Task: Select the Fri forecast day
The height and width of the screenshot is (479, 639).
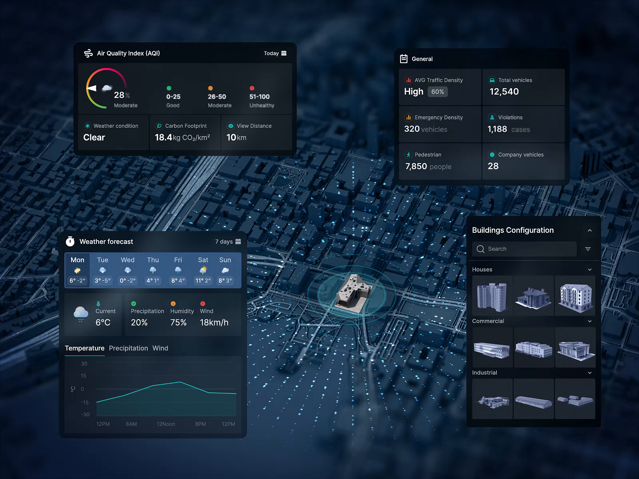Action: pos(178,270)
